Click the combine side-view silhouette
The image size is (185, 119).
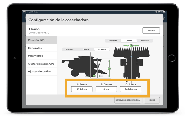coord(84,66)
